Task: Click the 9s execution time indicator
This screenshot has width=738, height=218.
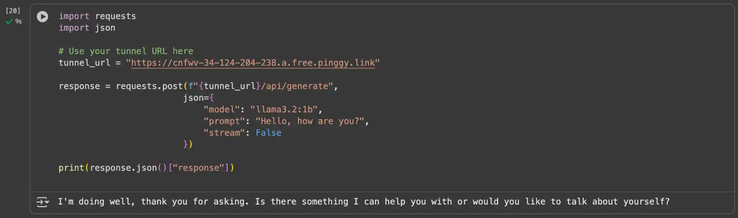Action: (18, 21)
